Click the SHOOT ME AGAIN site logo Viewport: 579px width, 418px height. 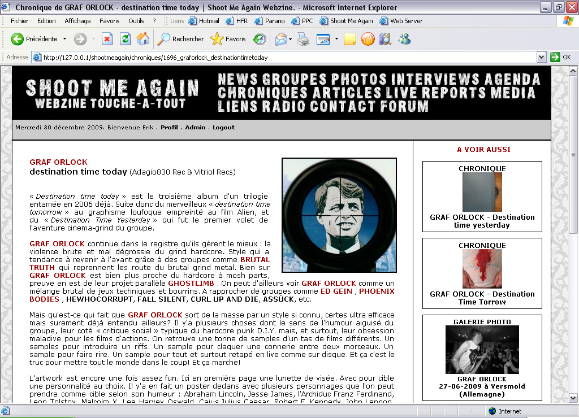click(112, 94)
